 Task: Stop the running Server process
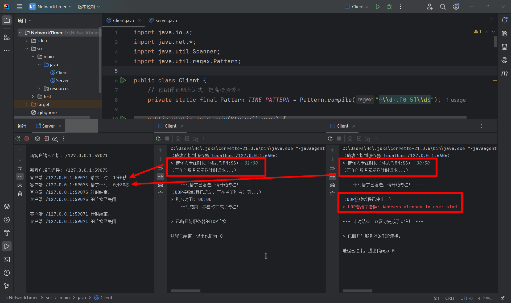pos(27,138)
